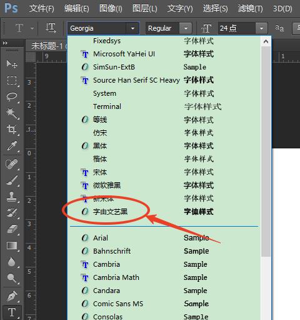Open the Georgia font family dropdown
This screenshot has width=300, height=320.
[132, 28]
